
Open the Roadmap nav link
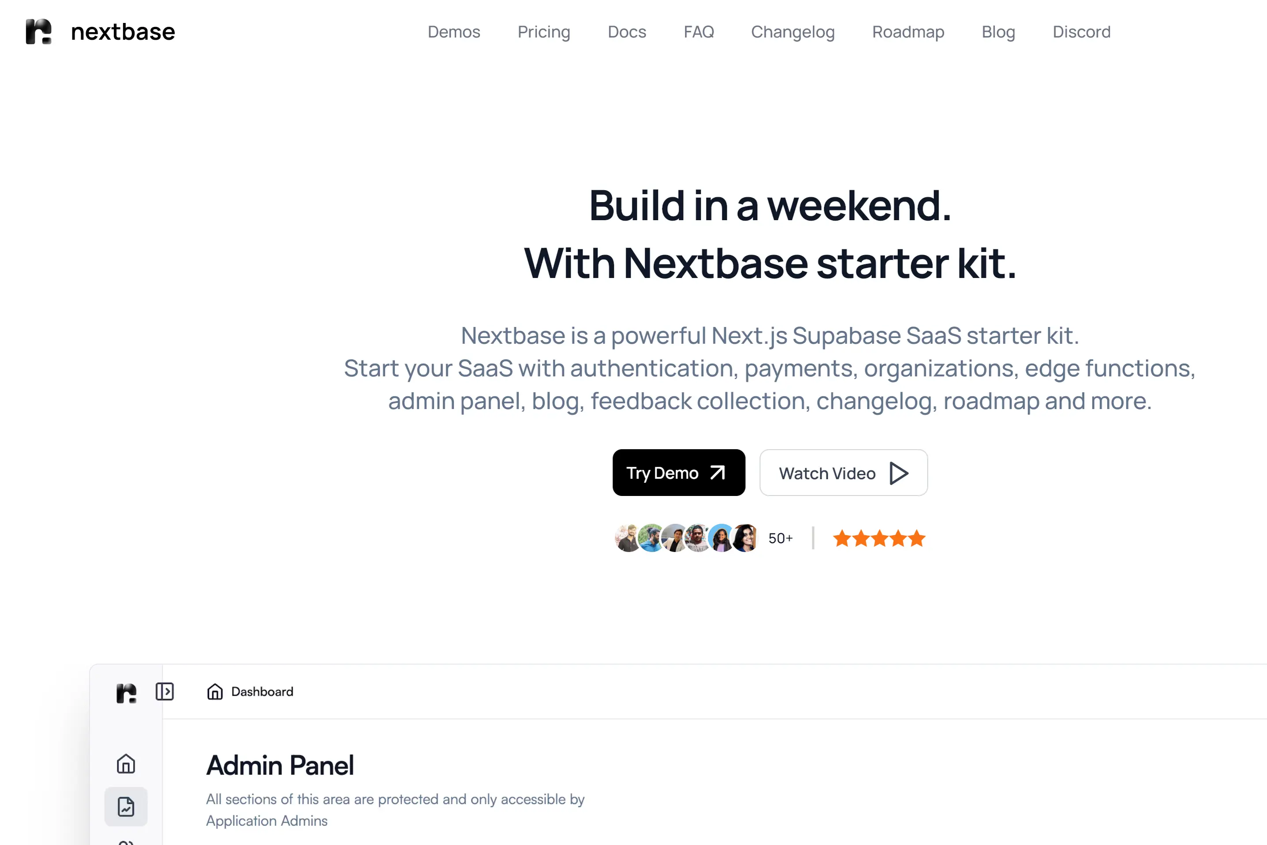(908, 32)
